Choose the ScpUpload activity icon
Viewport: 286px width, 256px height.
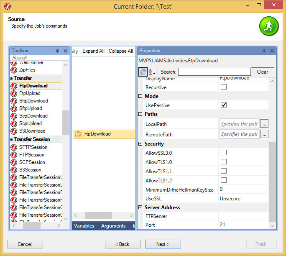[x=14, y=123]
